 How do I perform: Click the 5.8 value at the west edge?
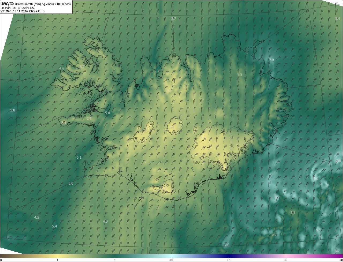[13, 110]
